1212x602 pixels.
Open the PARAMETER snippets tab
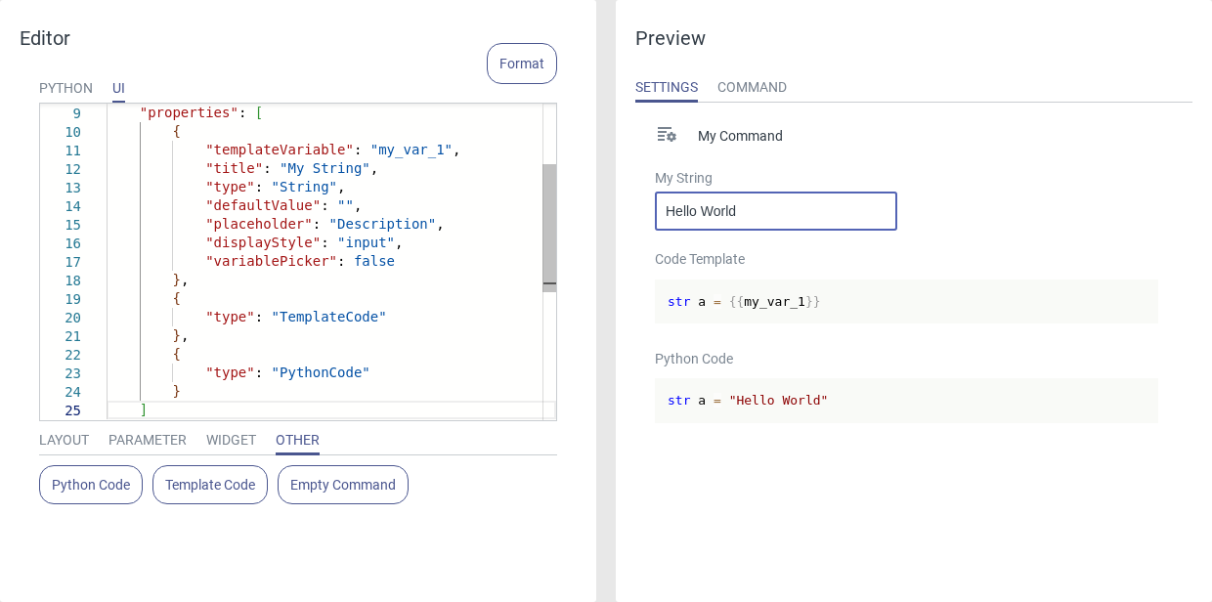[148, 440]
